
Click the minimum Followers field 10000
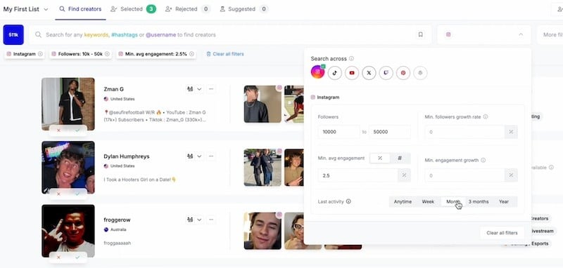click(x=339, y=132)
